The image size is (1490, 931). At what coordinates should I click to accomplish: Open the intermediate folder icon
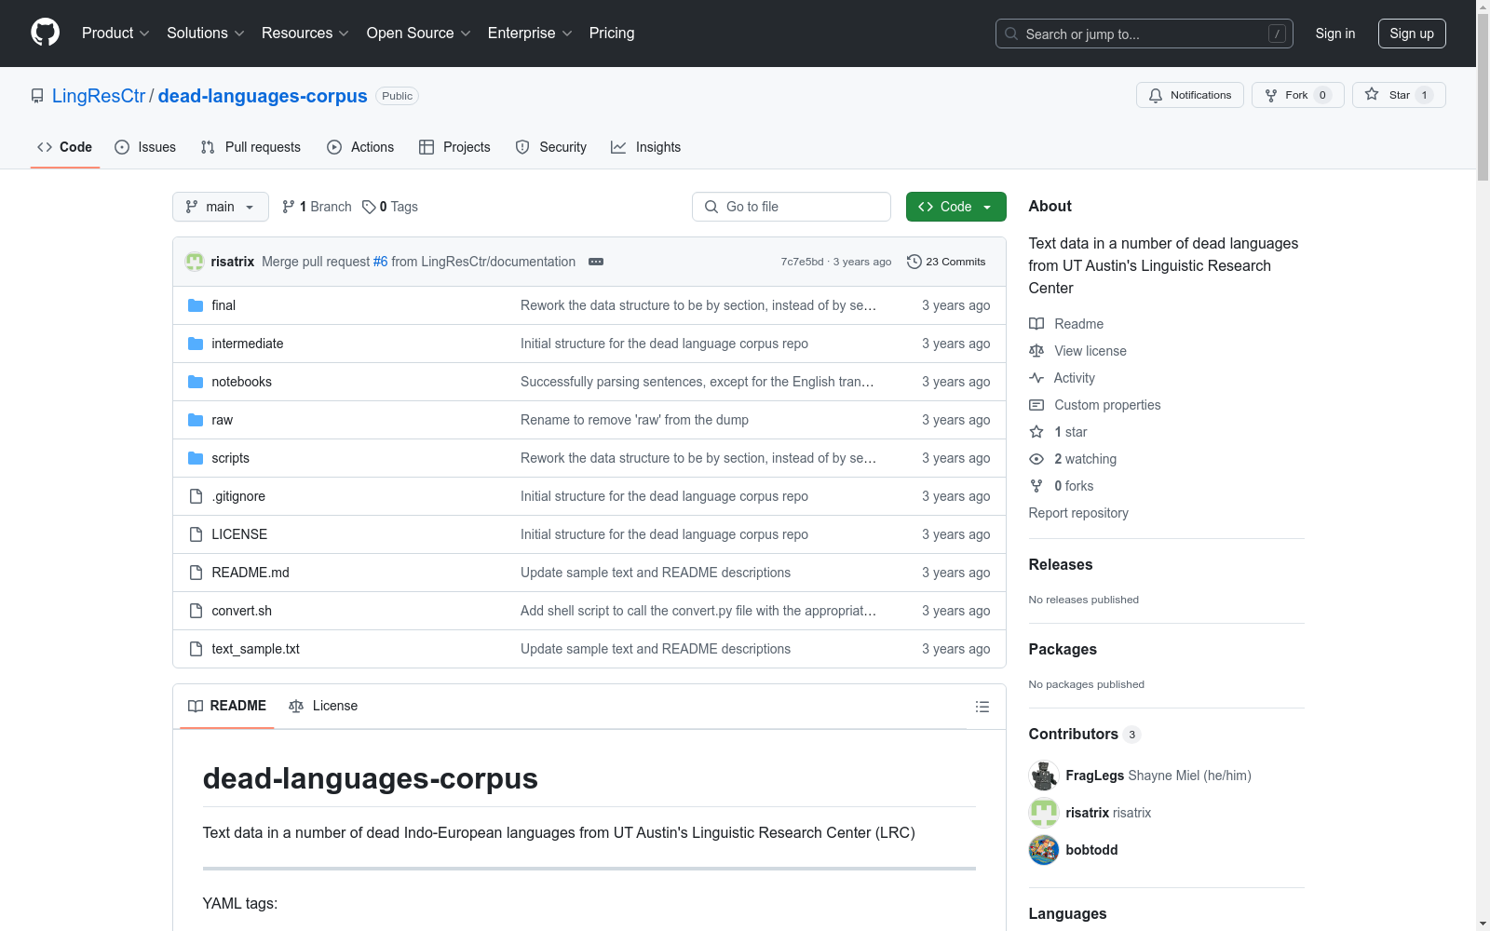(196, 344)
